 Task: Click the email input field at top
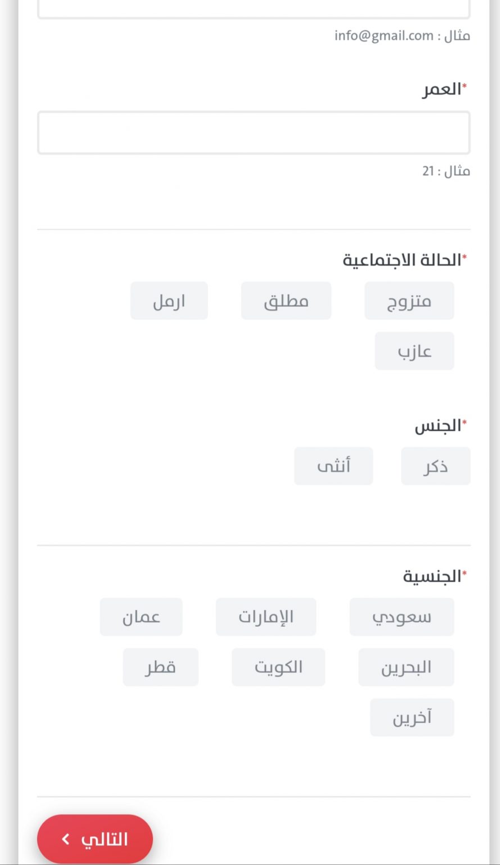coord(254,9)
